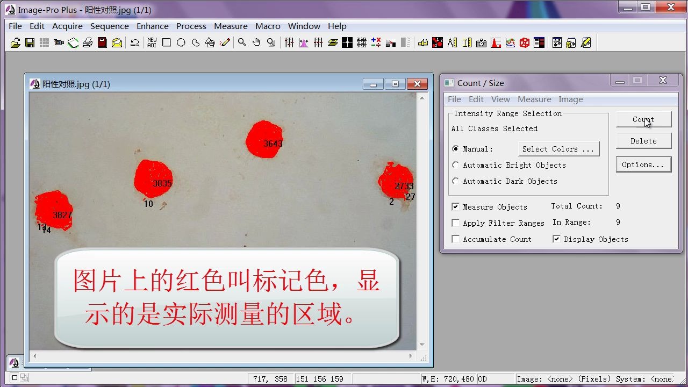Open the Measure menu in Count/Size
Screen dimensions: 688x387
coord(534,99)
